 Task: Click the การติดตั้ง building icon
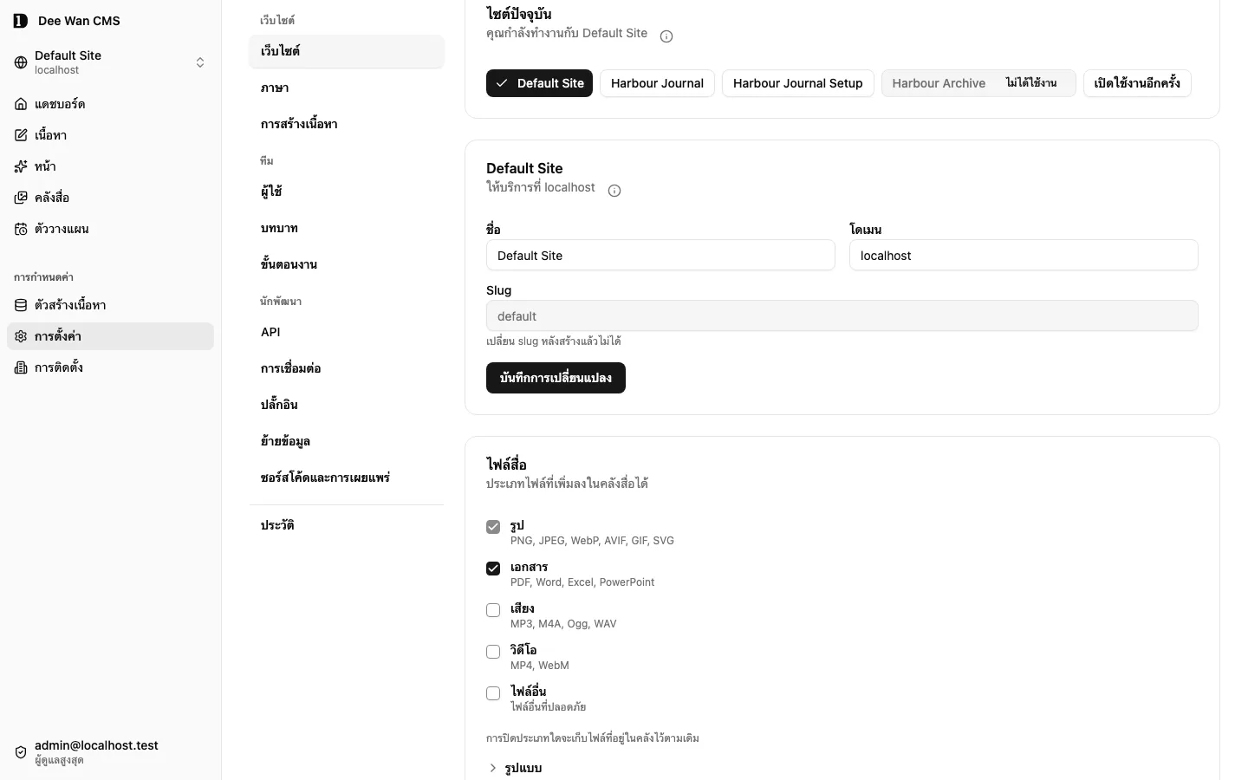pos(21,367)
